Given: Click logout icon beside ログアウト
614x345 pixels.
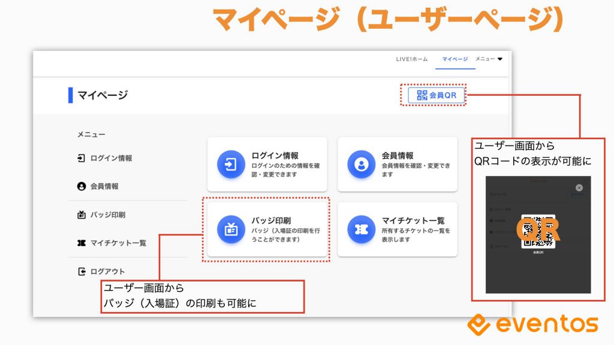Looking at the screenshot, I should pyautogui.click(x=82, y=271).
